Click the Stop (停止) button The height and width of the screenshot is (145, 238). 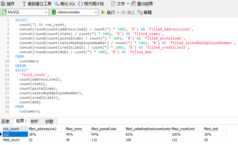[128, 12]
